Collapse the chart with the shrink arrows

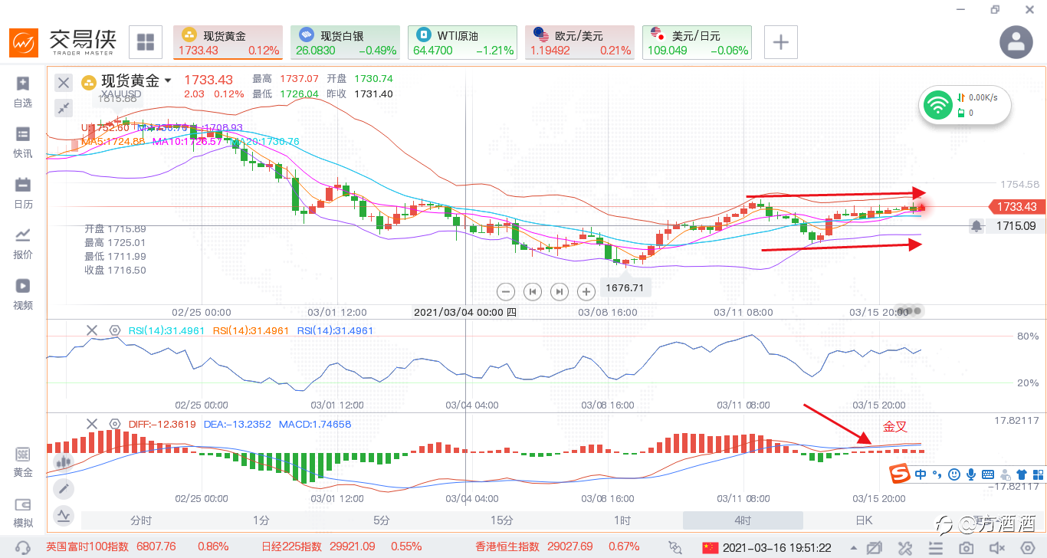[64, 107]
